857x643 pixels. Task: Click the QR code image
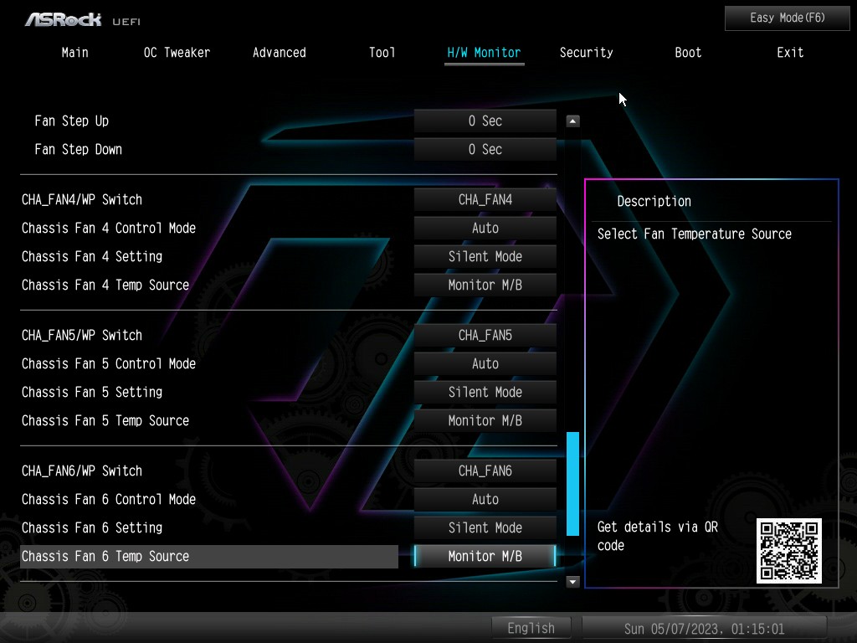pyautogui.click(x=788, y=550)
